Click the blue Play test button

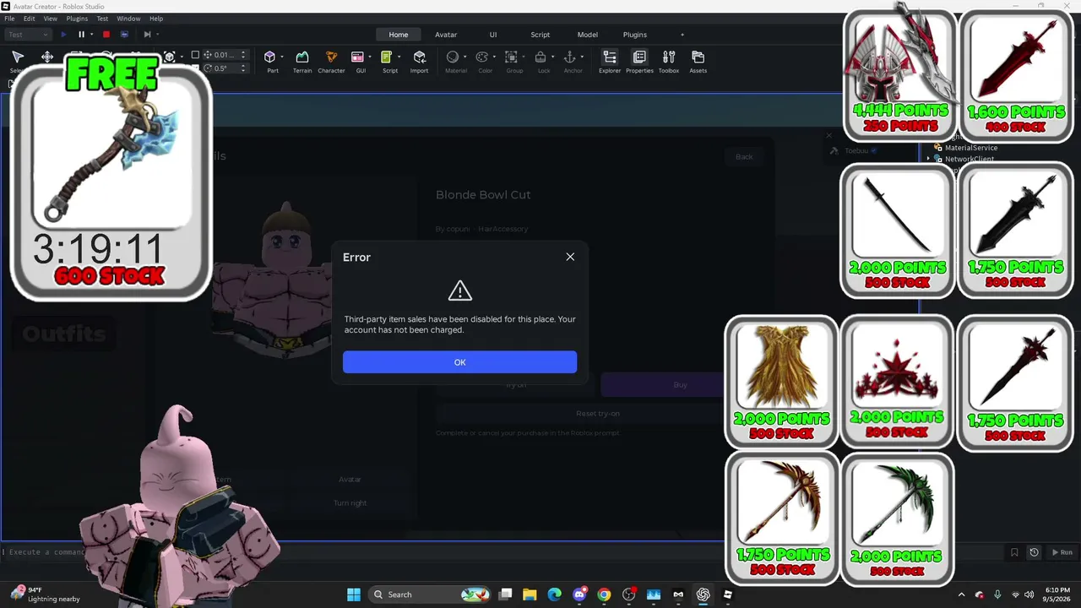[x=63, y=35]
